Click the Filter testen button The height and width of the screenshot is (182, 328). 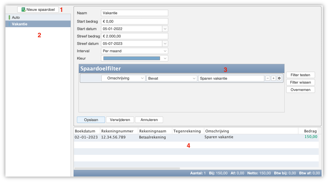tap(300, 75)
